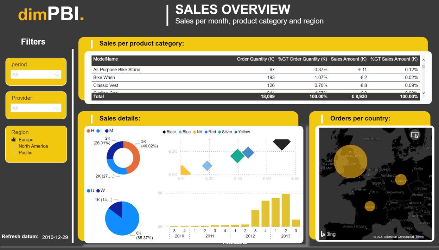
Task: Click the € 11 sales amount cell
Action: (x=362, y=70)
